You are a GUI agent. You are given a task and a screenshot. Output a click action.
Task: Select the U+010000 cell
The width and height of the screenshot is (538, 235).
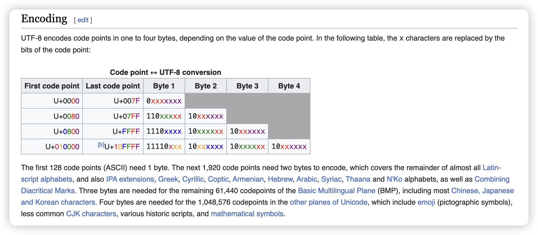click(52, 147)
